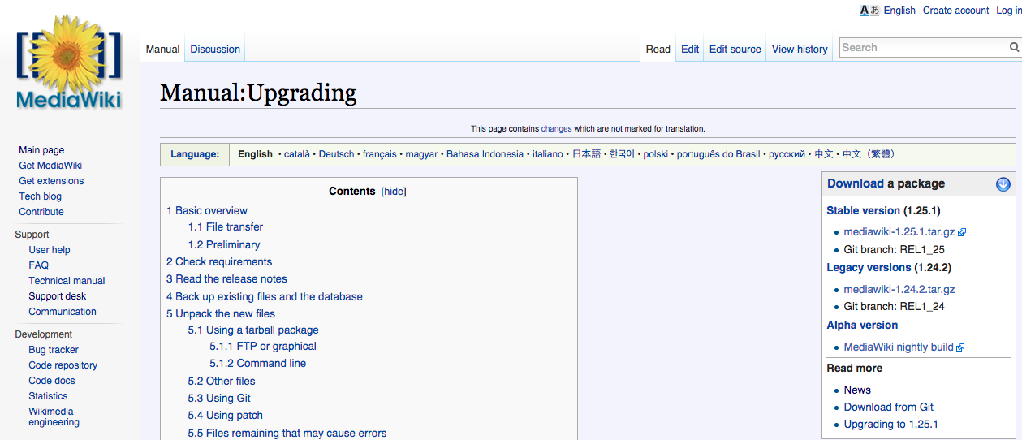Jump to '5 Unpack the new files'
Viewport: 1022px width, 440px height.
[221, 314]
